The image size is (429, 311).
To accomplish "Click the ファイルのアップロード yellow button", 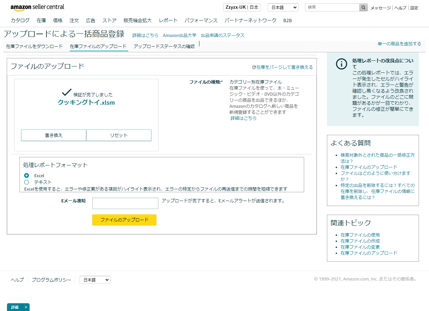I will point(124,220).
